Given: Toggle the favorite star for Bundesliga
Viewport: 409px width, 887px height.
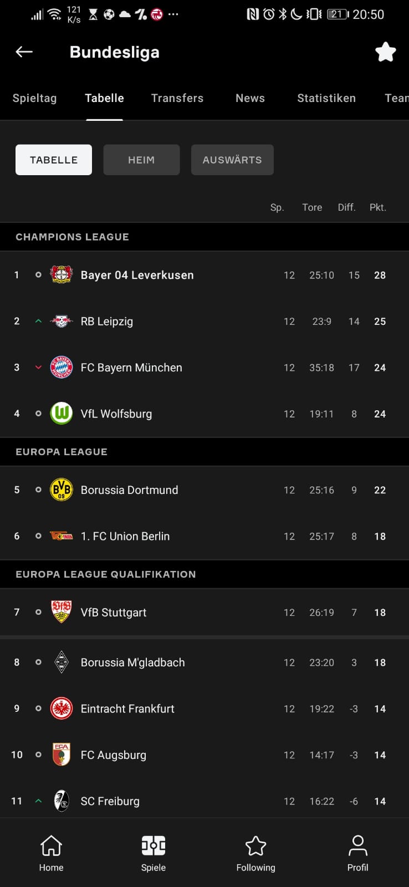Looking at the screenshot, I should pyautogui.click(x=385, y=52).
